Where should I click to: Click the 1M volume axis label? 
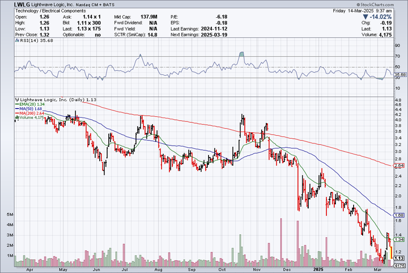click(10, 256)
